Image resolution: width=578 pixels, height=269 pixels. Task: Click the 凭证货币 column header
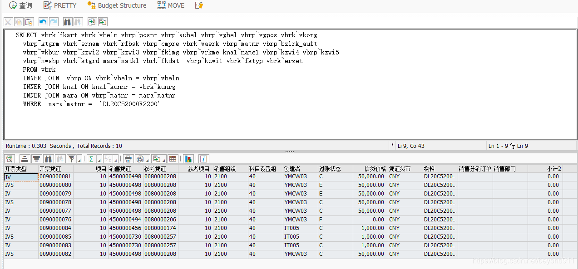coord(405,169)
